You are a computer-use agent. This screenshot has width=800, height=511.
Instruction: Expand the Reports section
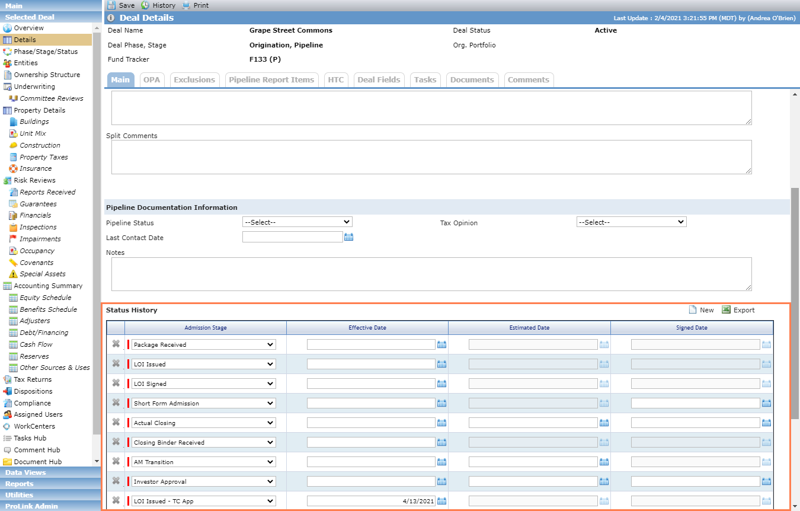pos(50,484)
